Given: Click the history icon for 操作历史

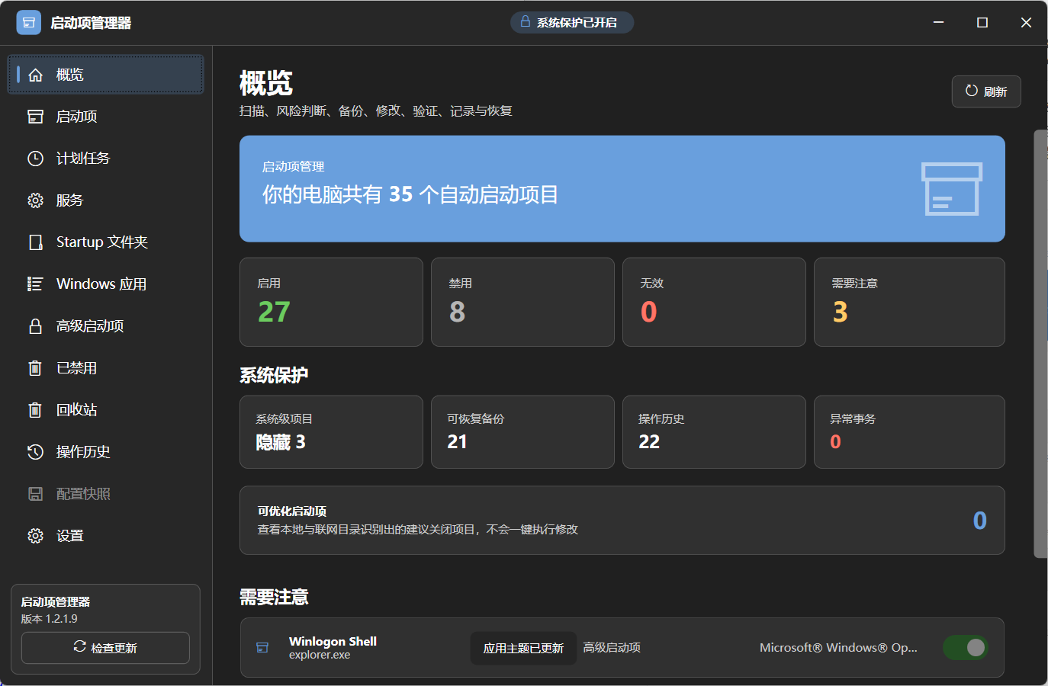Looking at the screenshot, I should tap(35, 452).
